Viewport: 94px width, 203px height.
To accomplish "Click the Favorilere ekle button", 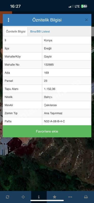I will coord(47,131).
